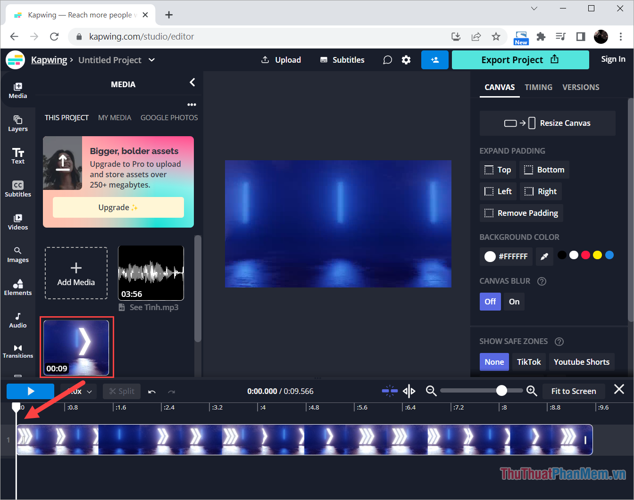This screenshot has width=634, height=500.
Task: Collapse the Media panel with its chevron
Action: pyautogui.click(x=192, y=82)
